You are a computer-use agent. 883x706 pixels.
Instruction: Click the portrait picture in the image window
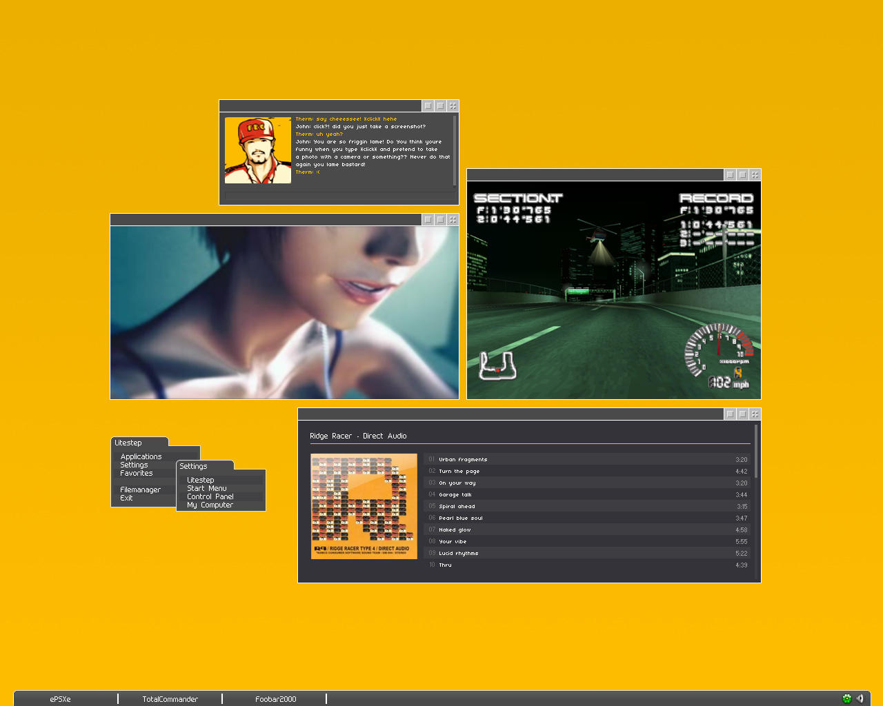[284, 312]
